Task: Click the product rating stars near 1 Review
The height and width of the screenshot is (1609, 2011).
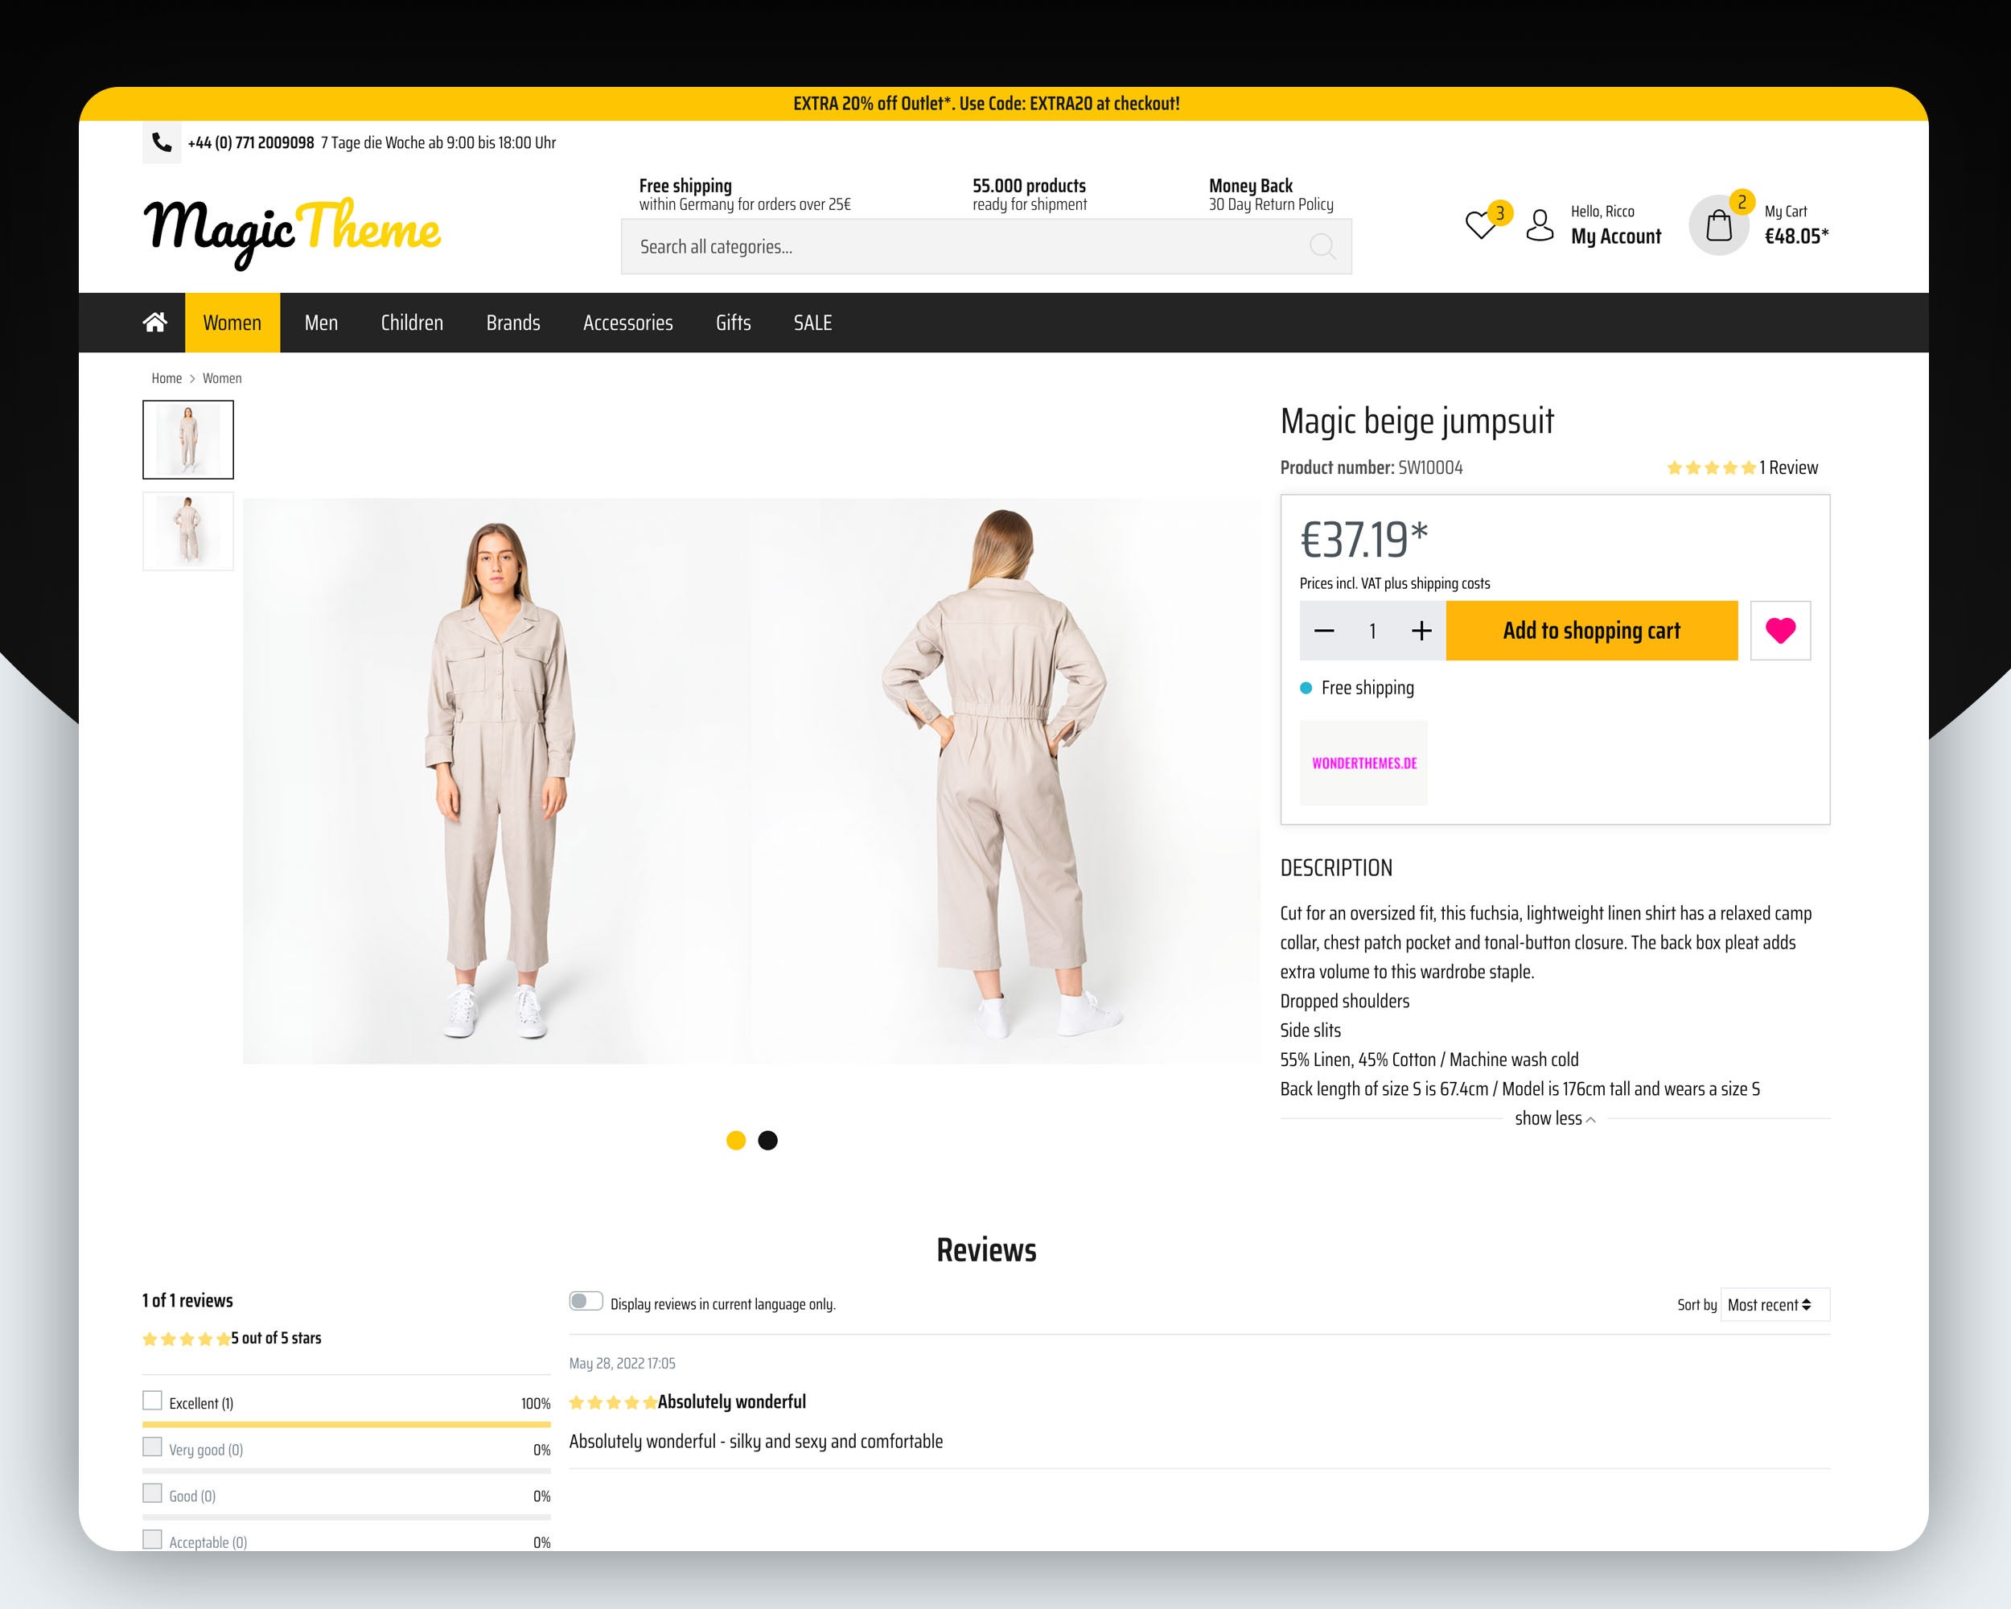Action: (1711, 467)
